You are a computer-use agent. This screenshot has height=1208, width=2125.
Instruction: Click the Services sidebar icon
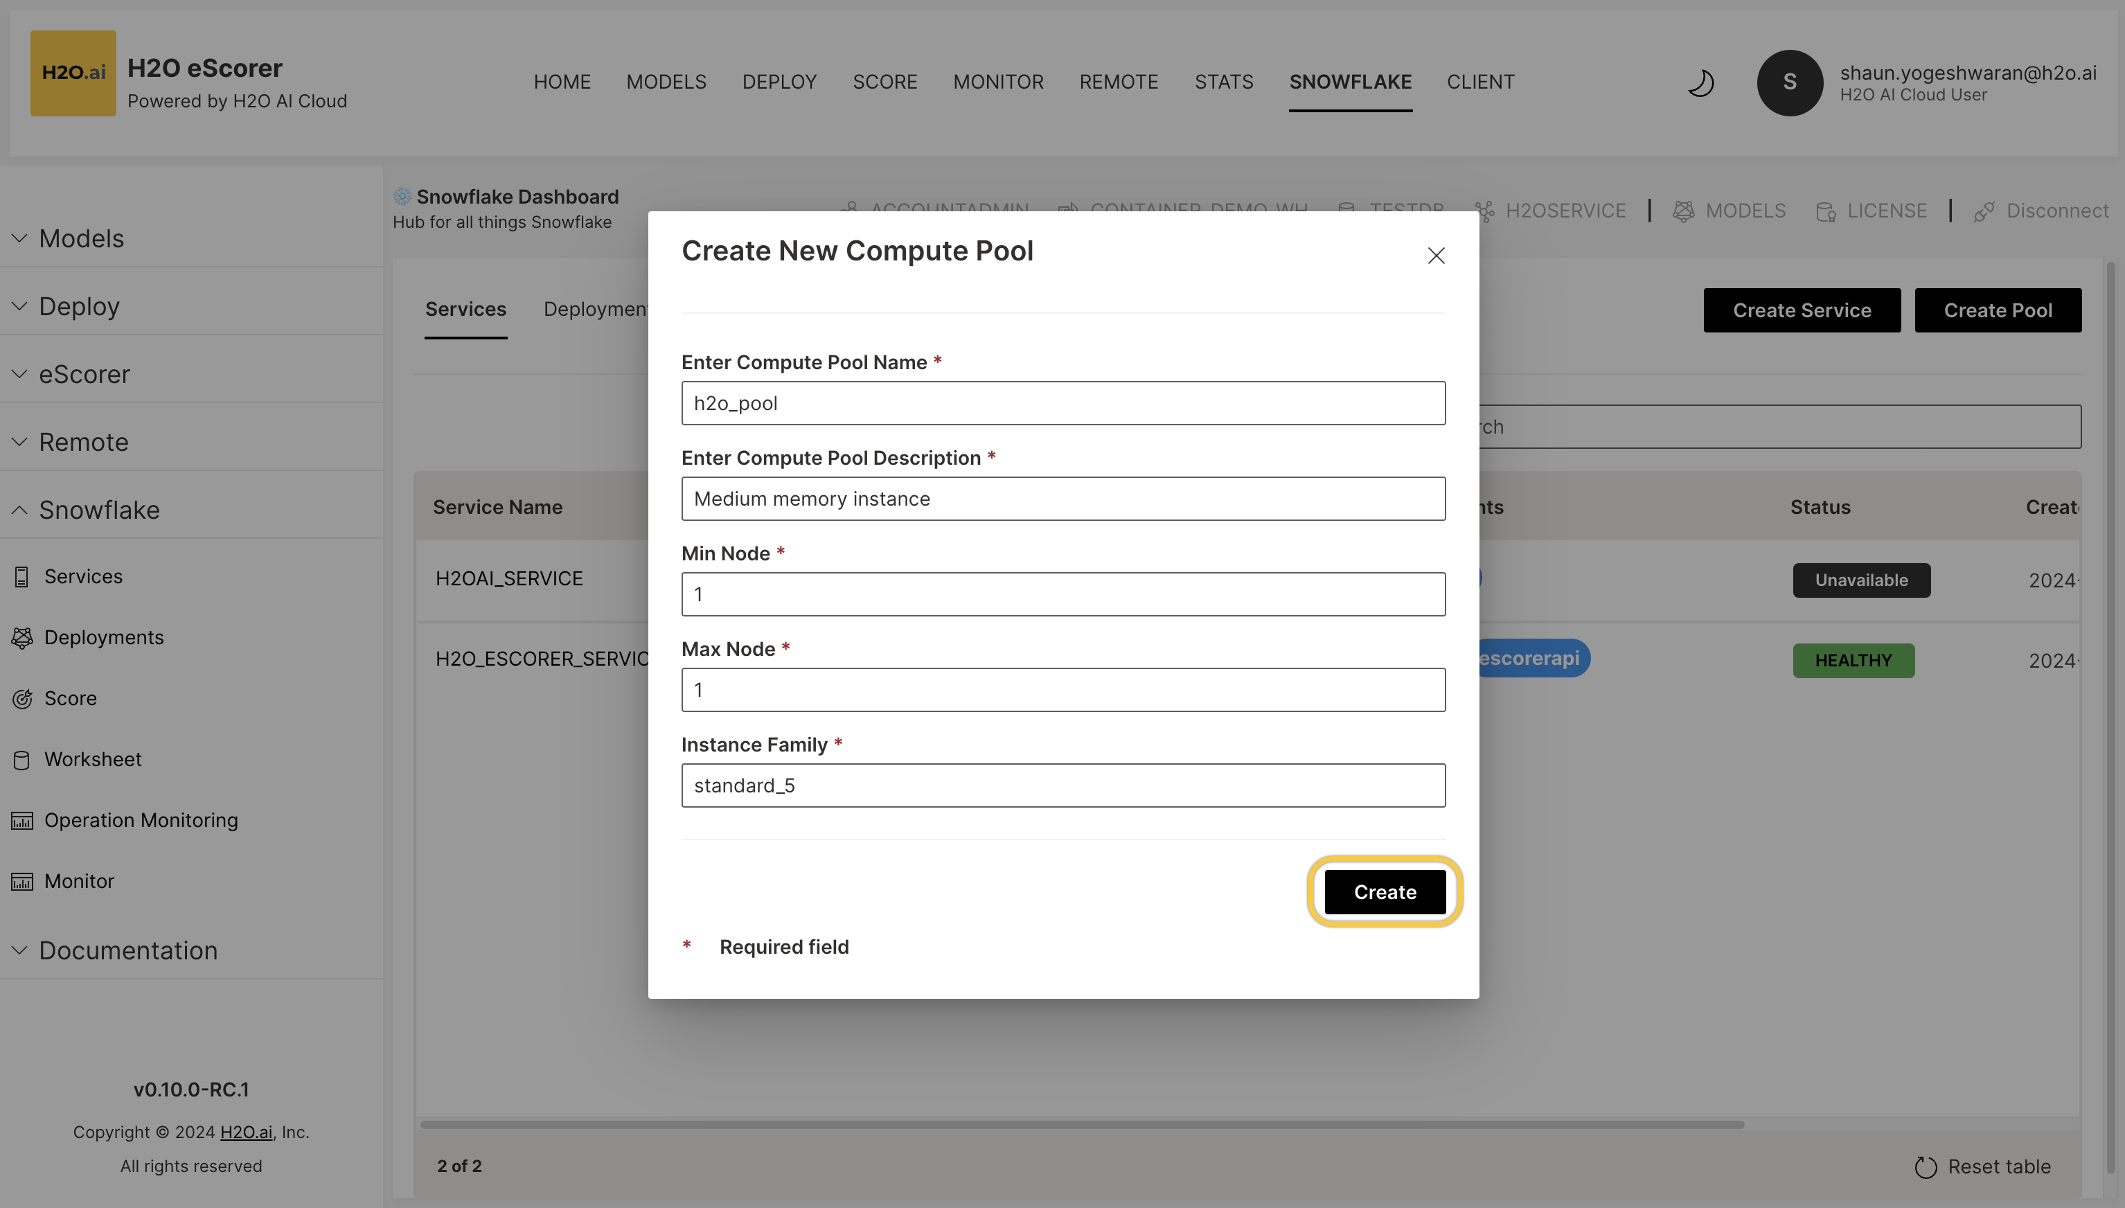click(x=21, y=576)
